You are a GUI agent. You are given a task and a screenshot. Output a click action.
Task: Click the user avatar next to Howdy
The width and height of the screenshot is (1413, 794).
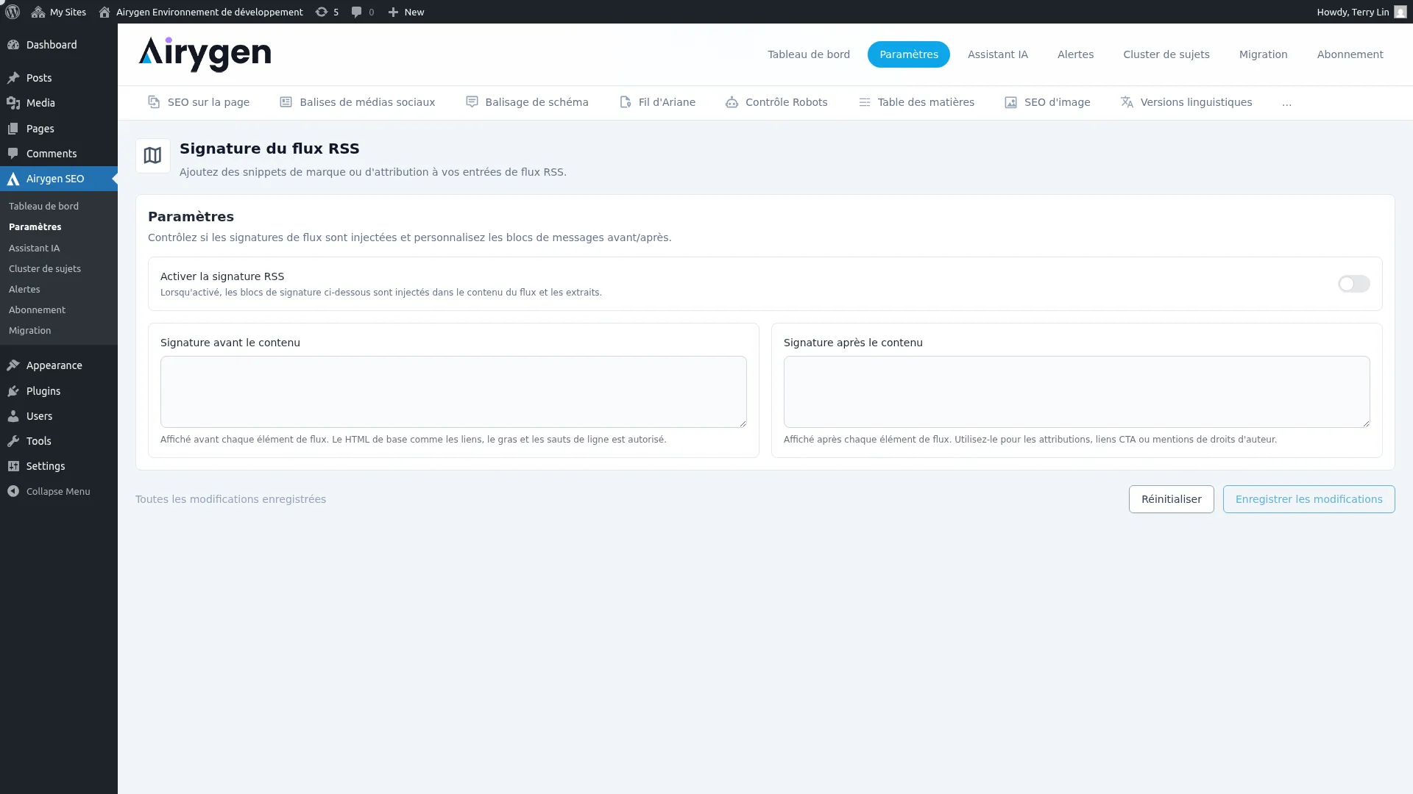coord(1400,12)
